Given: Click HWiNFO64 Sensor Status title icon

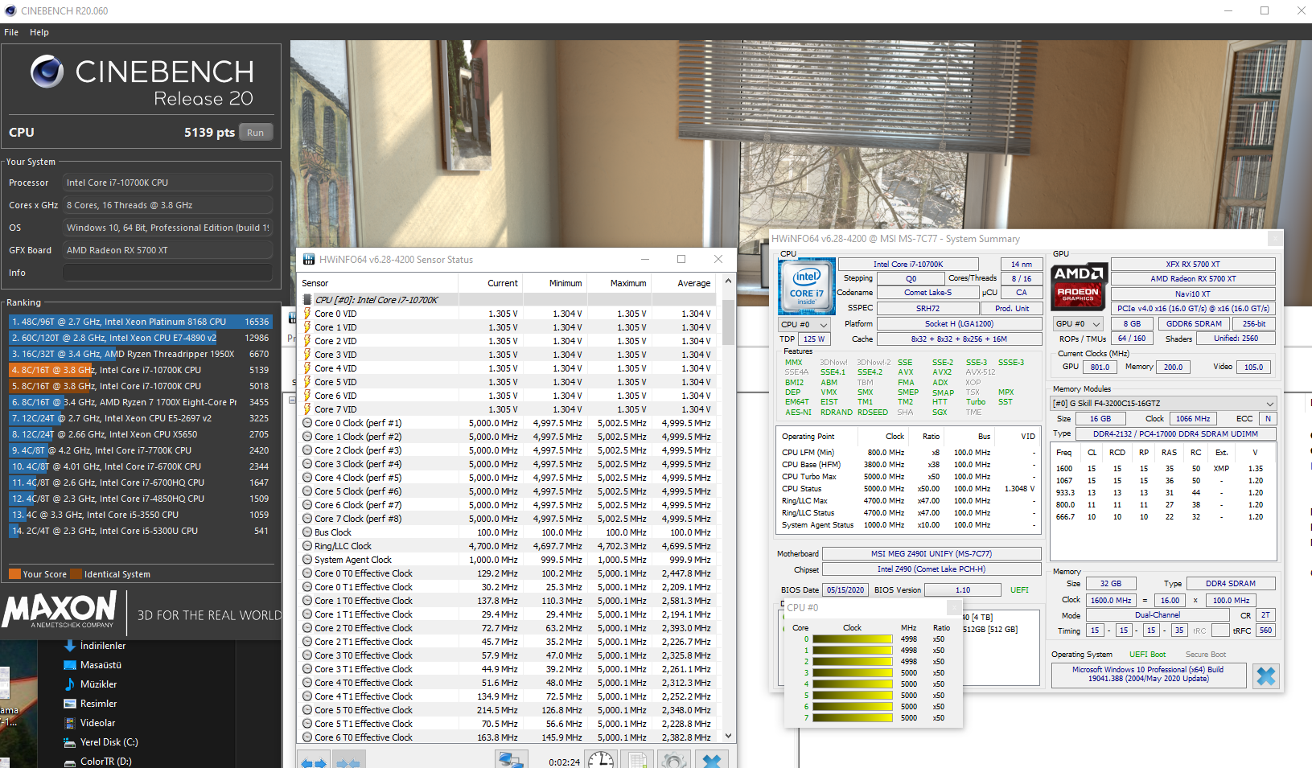Looking at the screenshot, I should tap(309, 259).
